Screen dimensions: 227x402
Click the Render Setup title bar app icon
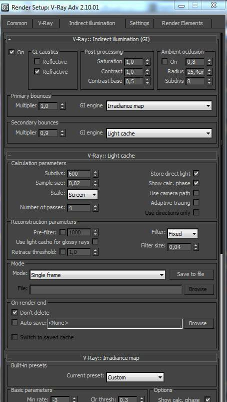point(5,7)
